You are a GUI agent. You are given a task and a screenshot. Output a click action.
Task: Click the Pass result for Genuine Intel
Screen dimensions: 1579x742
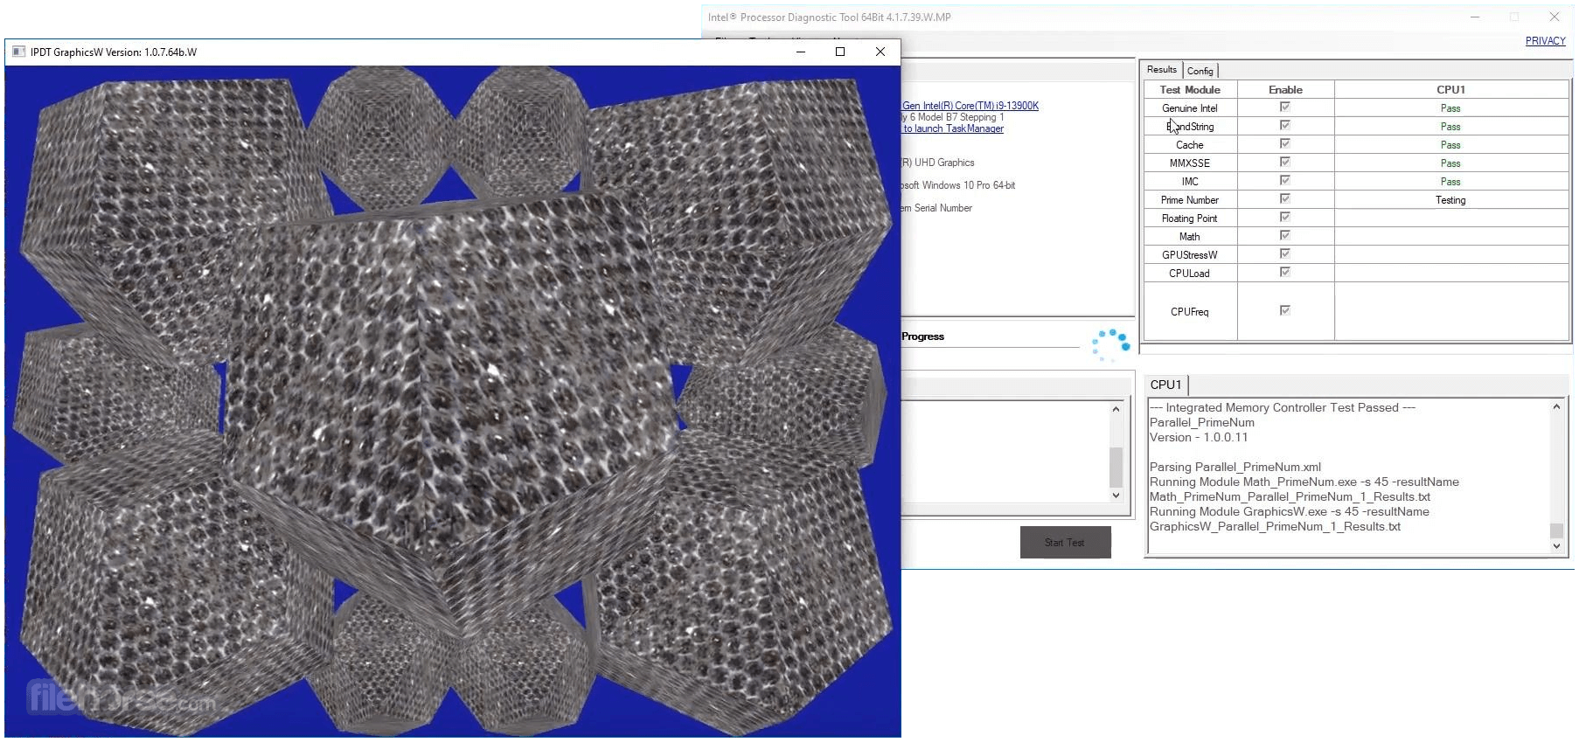click(x=1450, y=108)
